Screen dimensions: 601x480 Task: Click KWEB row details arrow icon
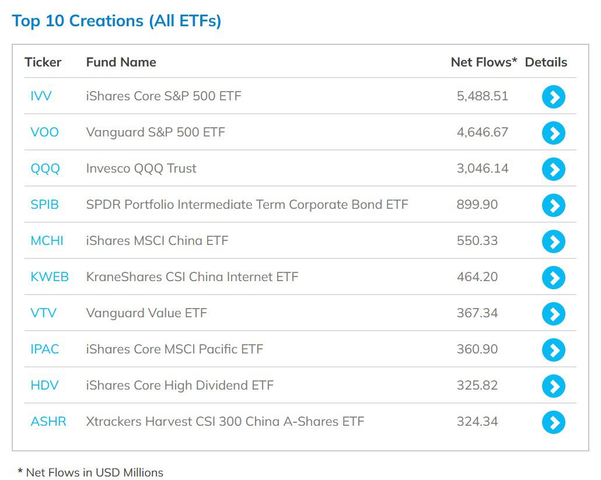(553, 277)
